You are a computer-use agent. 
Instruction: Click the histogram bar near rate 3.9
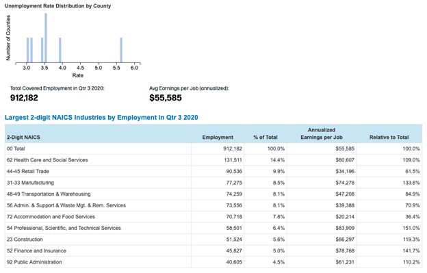coord(60,51)
